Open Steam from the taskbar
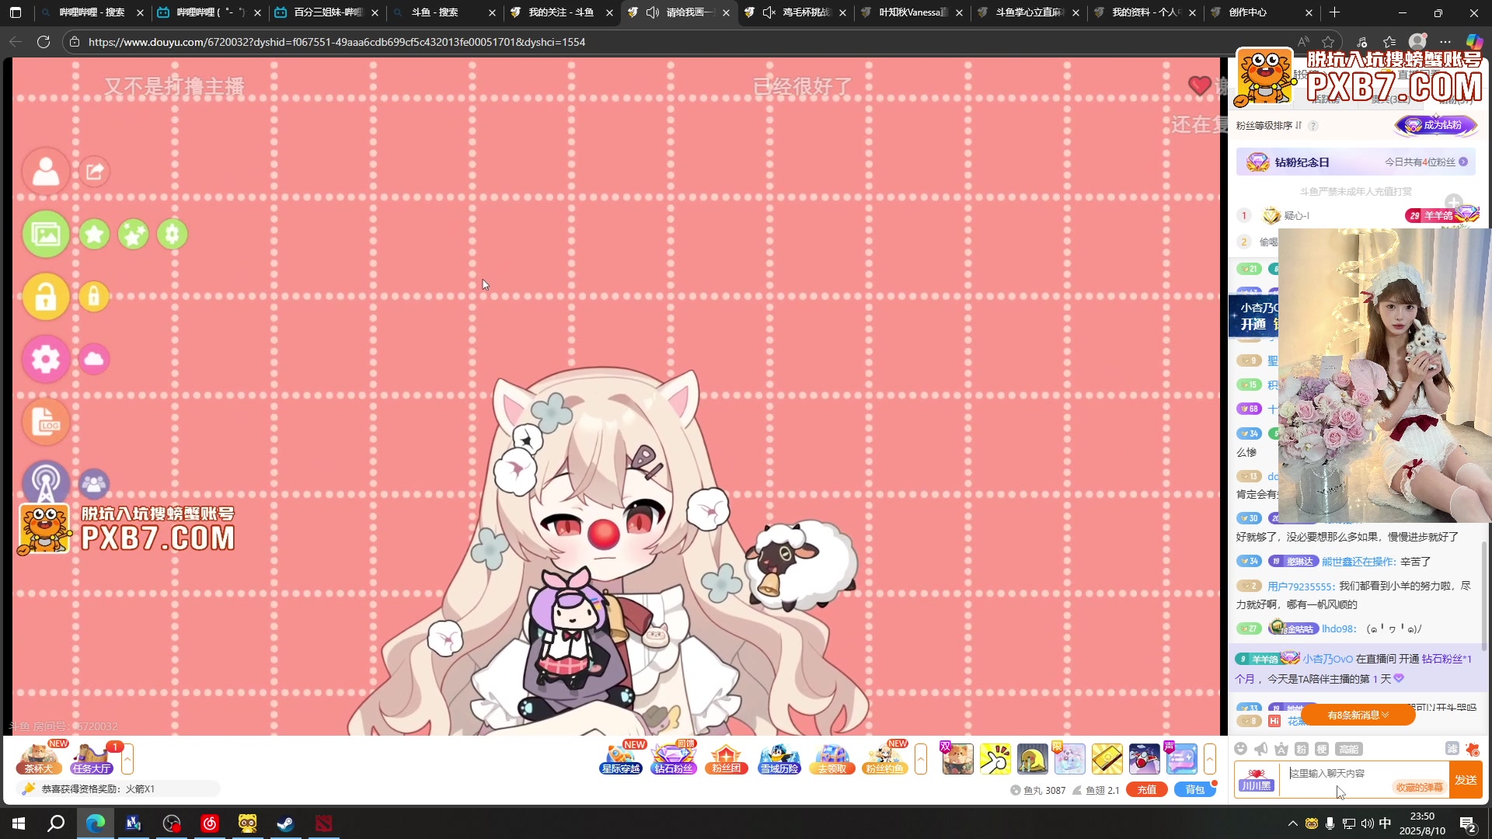The image size is (1492, 839). tap(285, 823)
